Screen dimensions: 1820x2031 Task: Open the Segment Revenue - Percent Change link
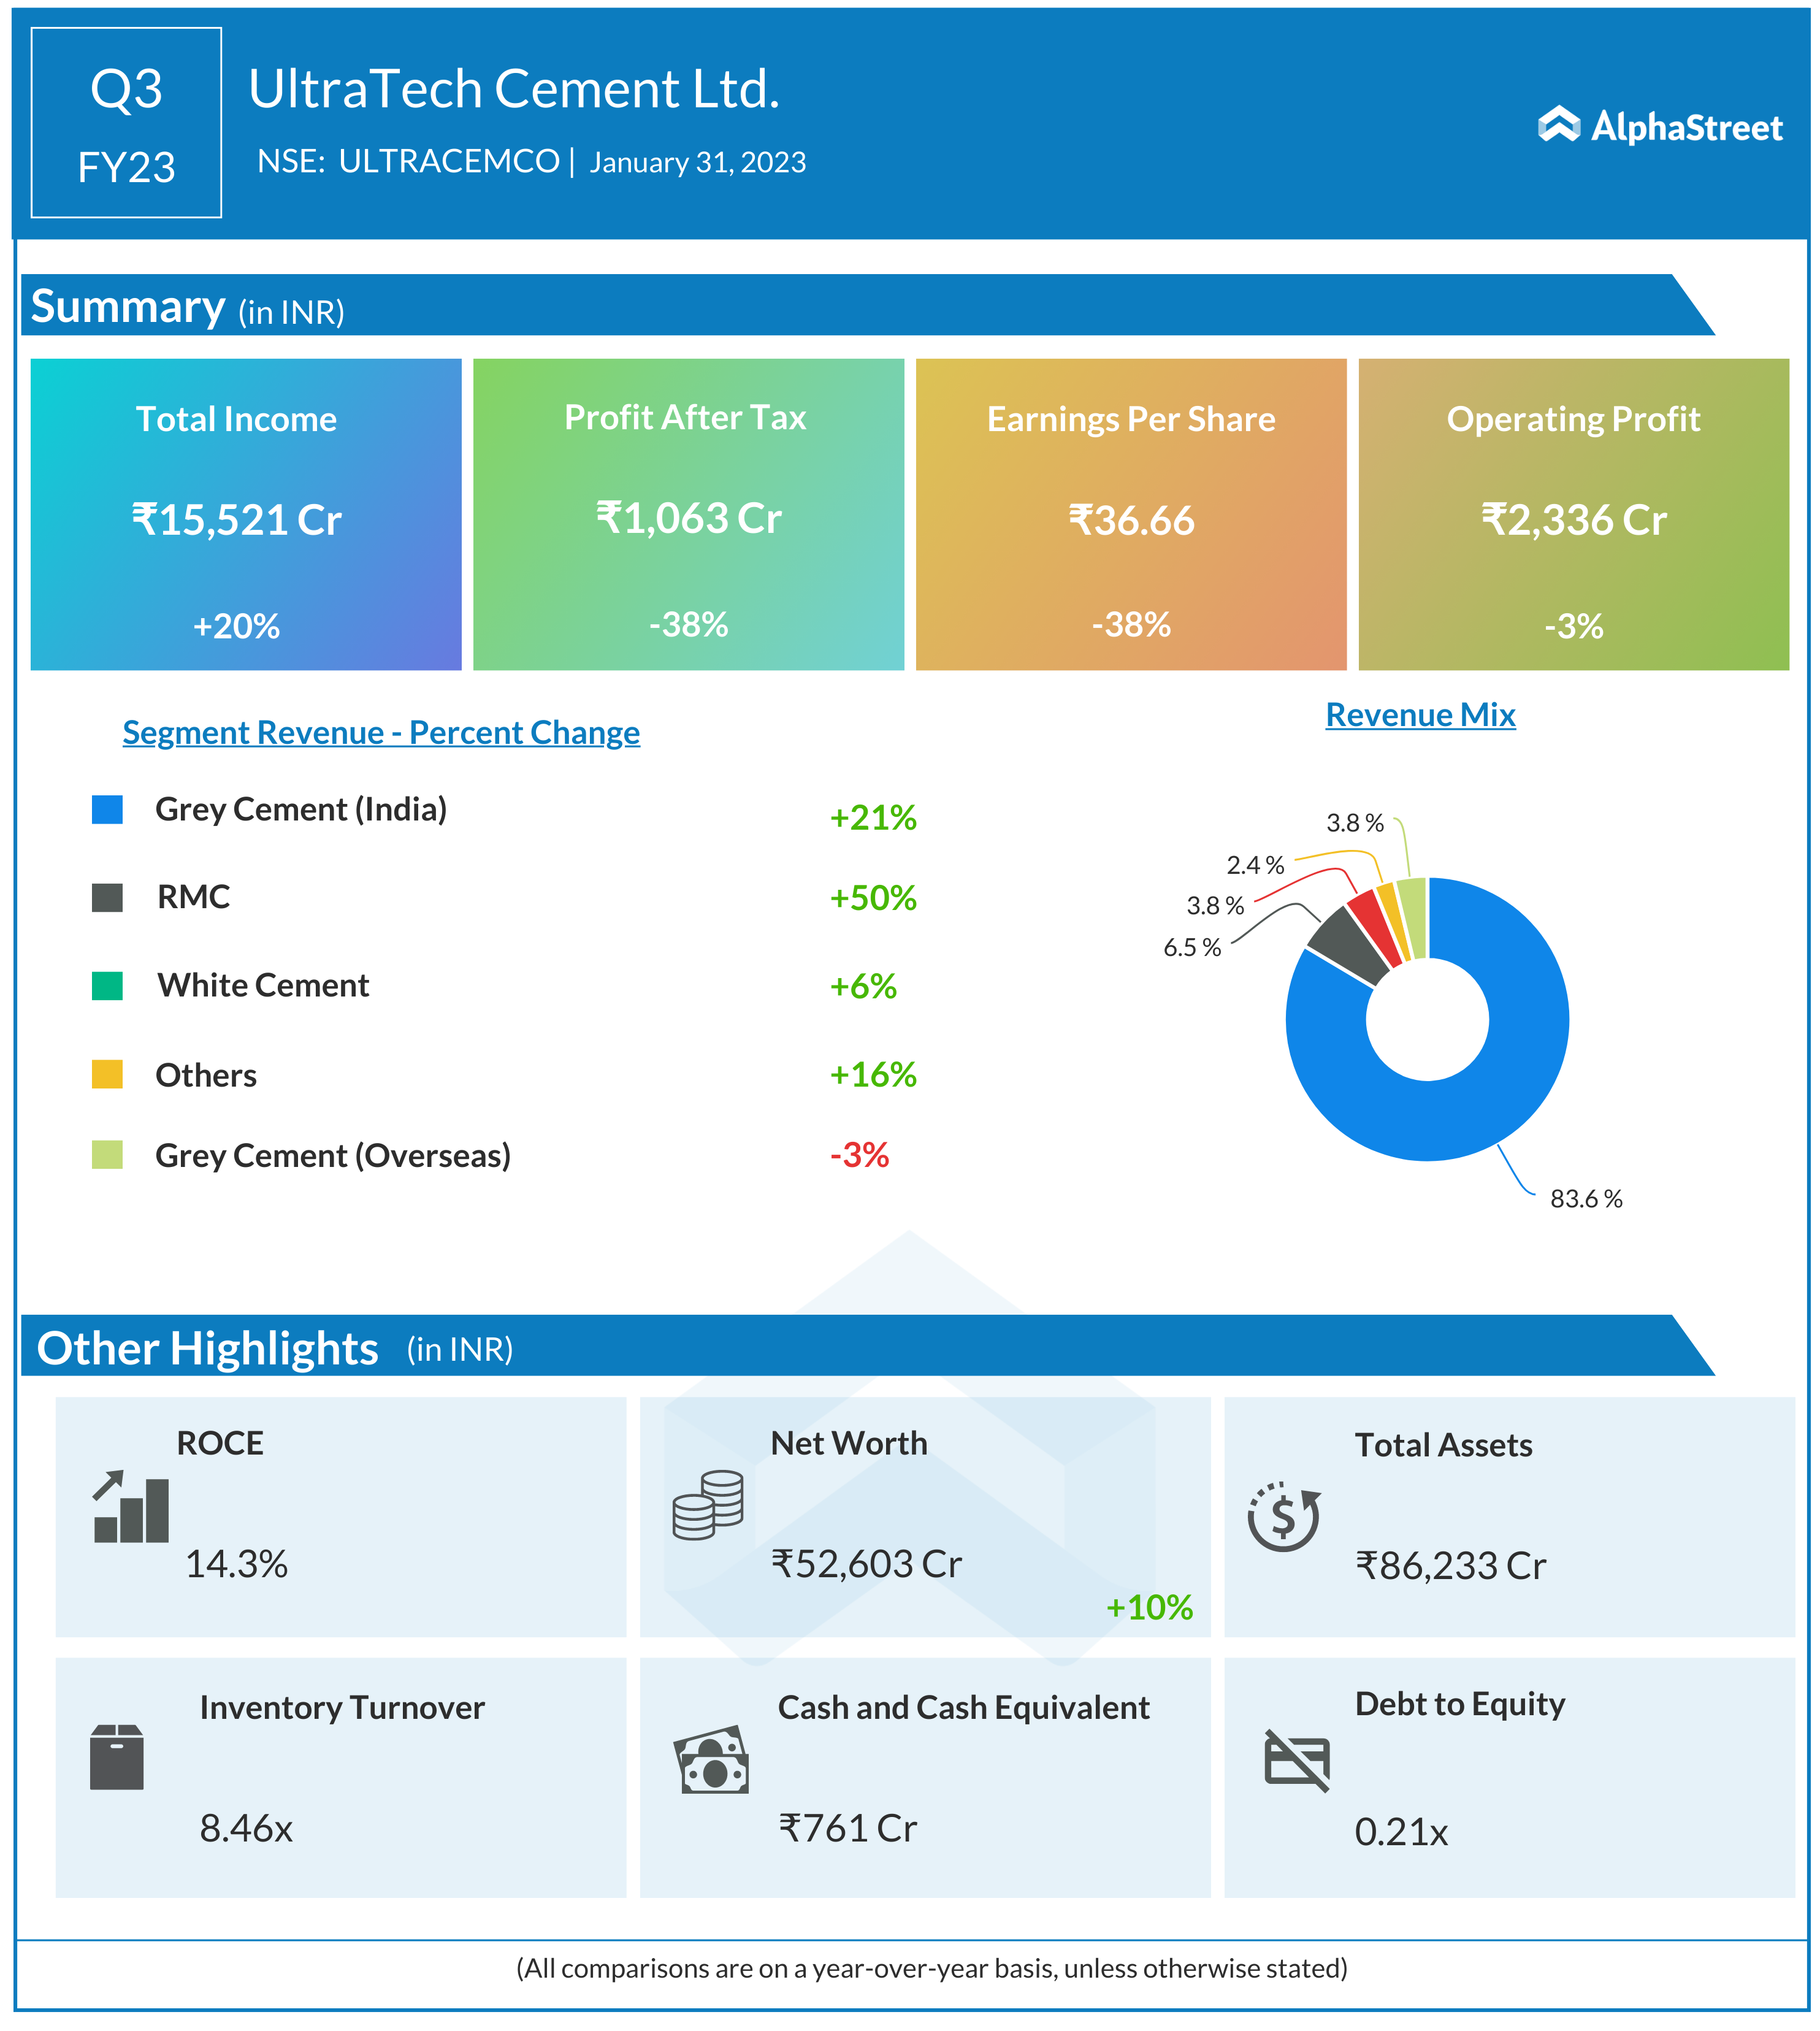coord(381,733)
